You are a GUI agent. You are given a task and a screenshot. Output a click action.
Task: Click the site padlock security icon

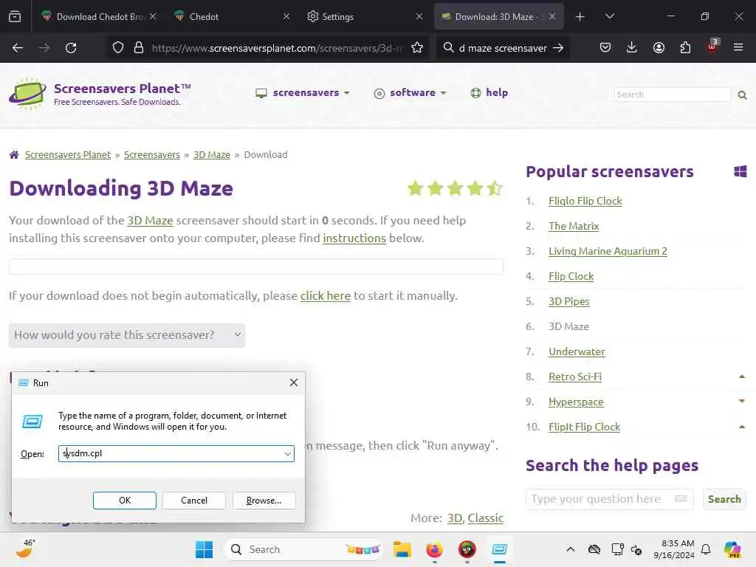(x=139, y=48)
